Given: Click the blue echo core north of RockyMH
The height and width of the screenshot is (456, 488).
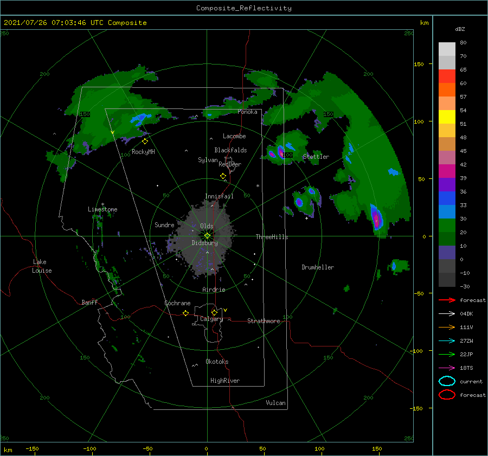Looking at the screenshot, I should 140,118.
